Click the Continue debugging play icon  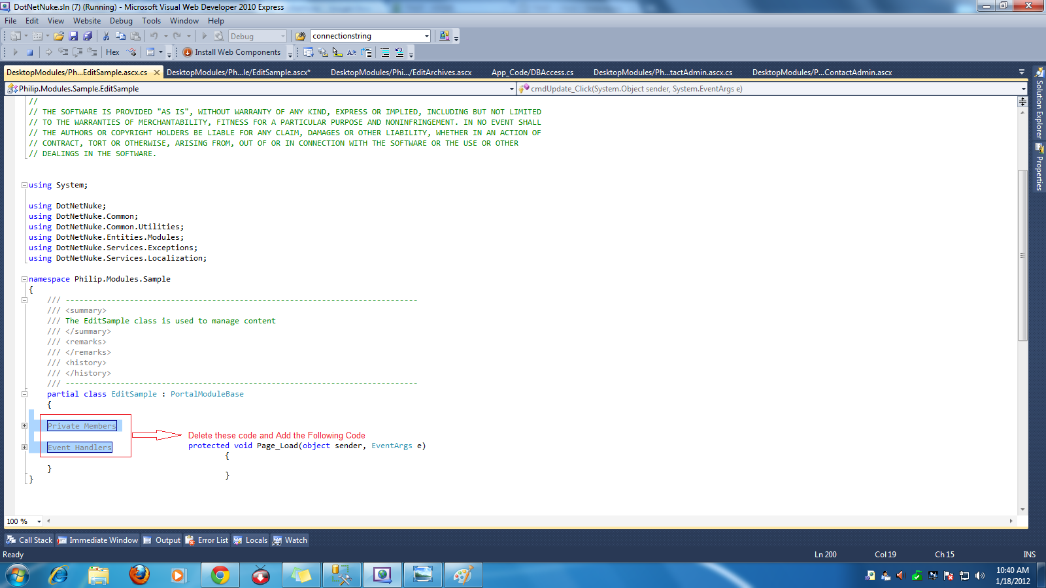click(x=16, y=52)
